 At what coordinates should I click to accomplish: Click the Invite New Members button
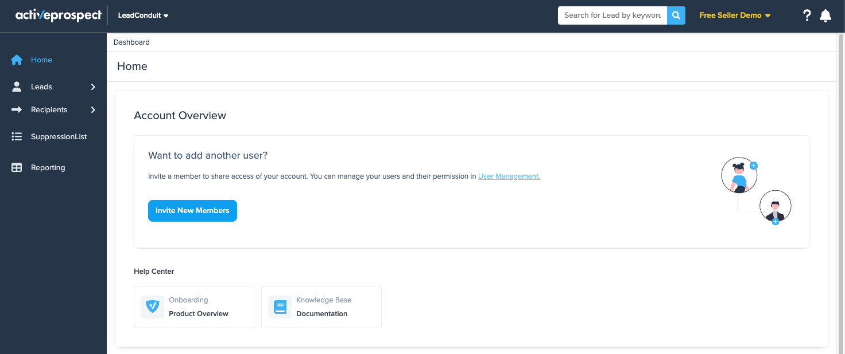pyautogui.click(x=192, y=211)
